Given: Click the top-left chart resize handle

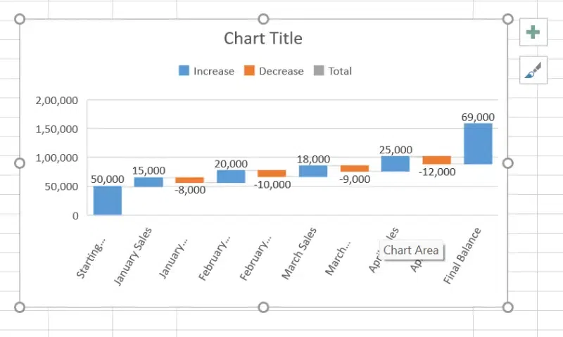Looking at the screenshot, I should click(20, 19).
